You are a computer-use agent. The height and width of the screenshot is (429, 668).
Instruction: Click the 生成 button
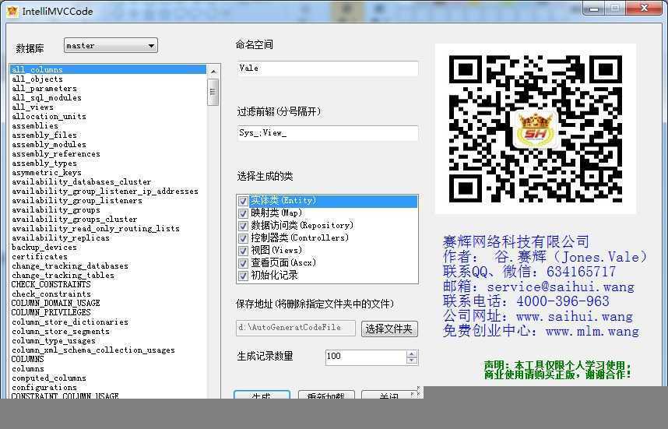click(x=262, y=395)
